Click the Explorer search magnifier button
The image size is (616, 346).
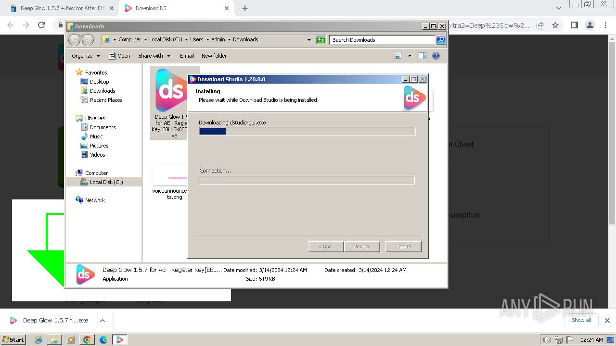coord(441,40)
